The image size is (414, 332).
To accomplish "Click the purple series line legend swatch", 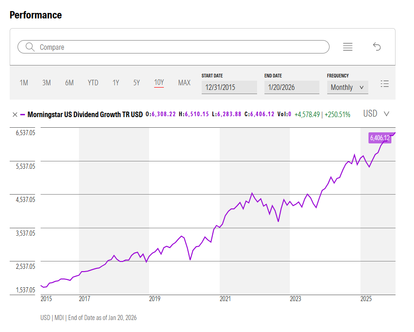I will pyautogui.click(x=23, y=114).
